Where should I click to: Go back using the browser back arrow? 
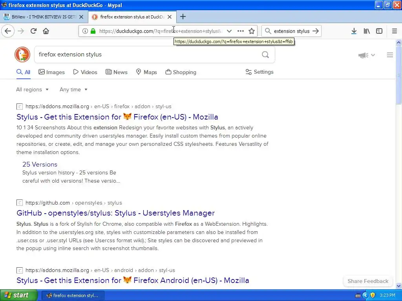pos(8,31)
